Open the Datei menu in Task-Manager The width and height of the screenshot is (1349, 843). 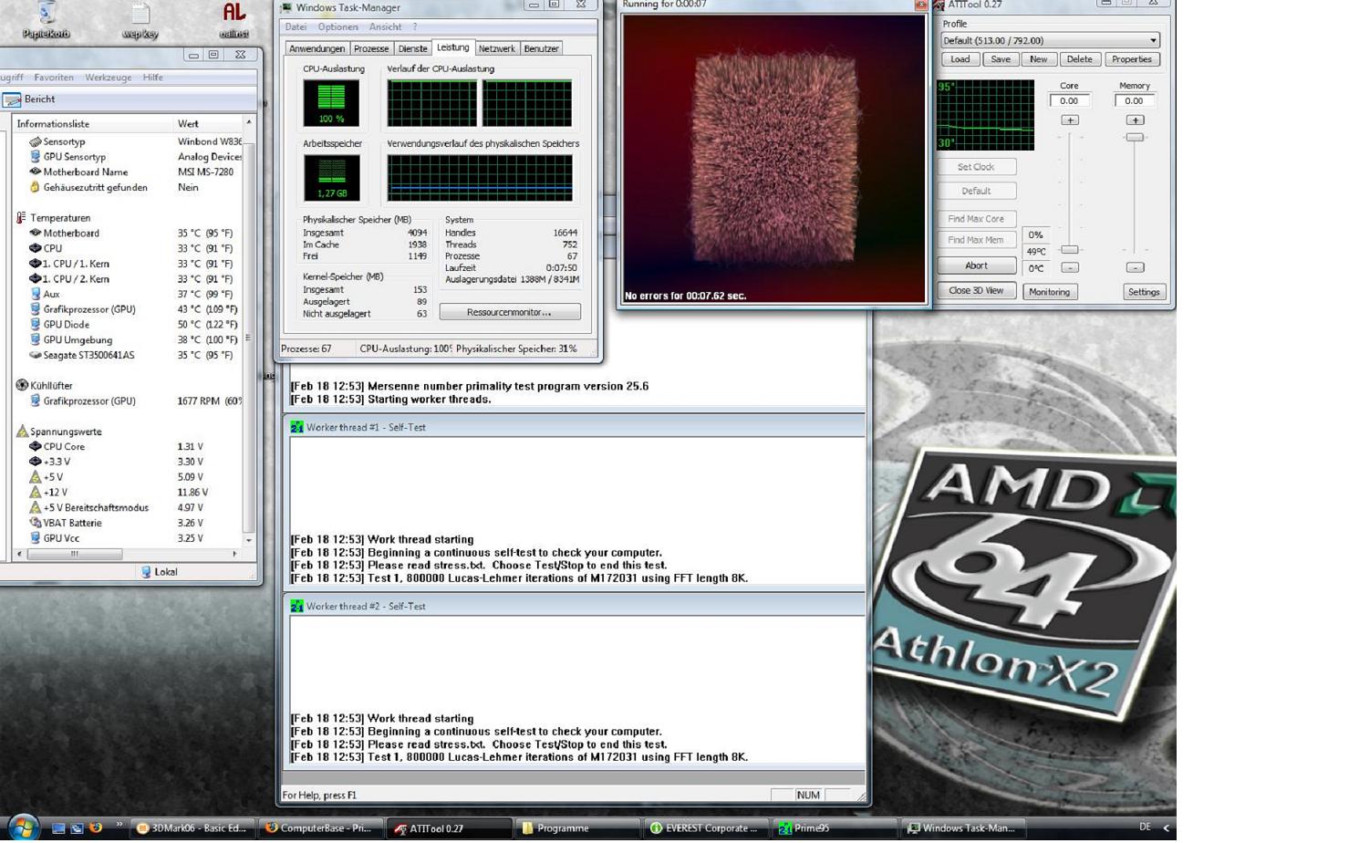coord(296,27)
